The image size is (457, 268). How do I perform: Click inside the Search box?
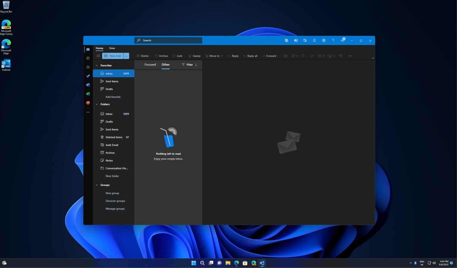[x=168, y=40]
